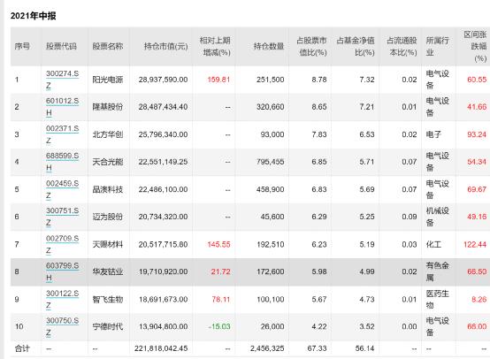This screenshot has height=359, width=490.
Task: Click the 所属行业 column header
Action: click(437, 46)
